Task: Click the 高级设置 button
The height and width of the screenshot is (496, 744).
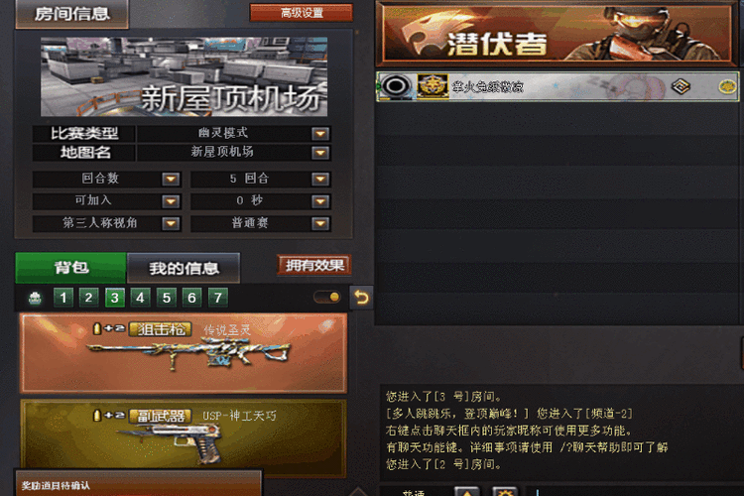Action: (302, 13)
